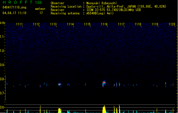Click the time marker 1117
This screenshot has height=113, width=178.
(x=121, y=24)
